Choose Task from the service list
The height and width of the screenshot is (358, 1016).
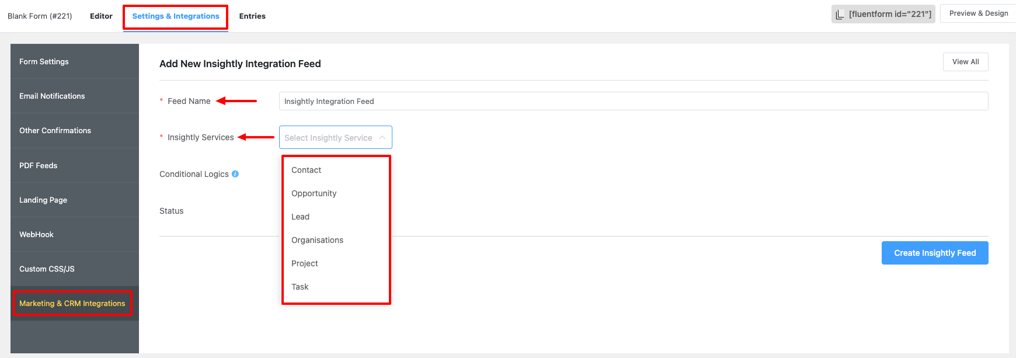[336, 287]
